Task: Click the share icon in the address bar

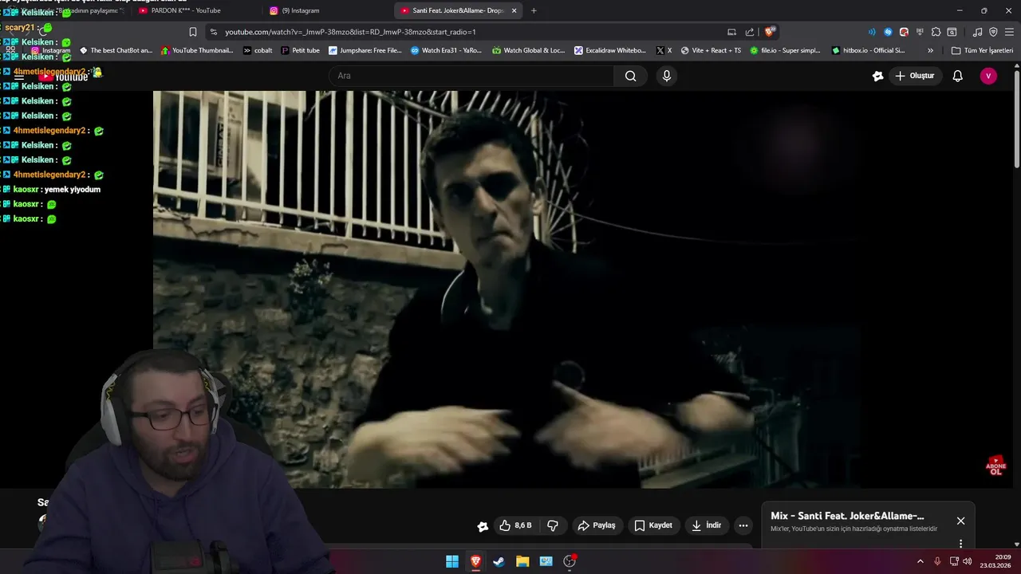Action: (x=750, y=32)
